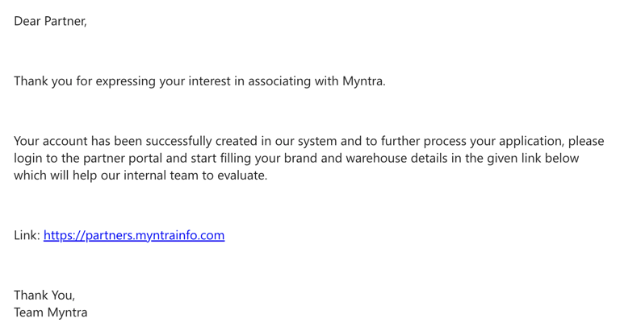This screenshot has height=335, width=620.
Task: Click the word 'interest' in the first sentence
Action: point(208,81)
